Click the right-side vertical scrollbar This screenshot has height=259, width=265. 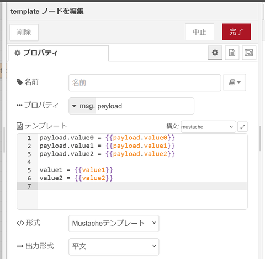pyautogui.click(x=260, y=138)
